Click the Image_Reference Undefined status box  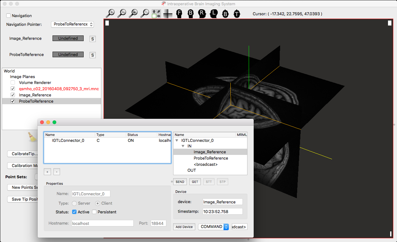tap(68, 39)
